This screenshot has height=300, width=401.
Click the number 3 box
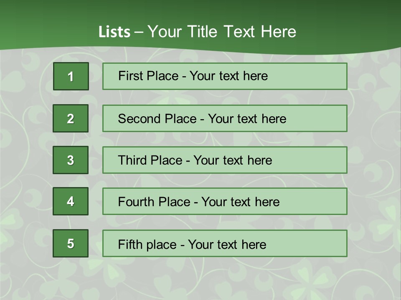click(x=71, y=160)
